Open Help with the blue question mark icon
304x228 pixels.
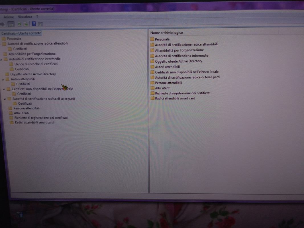point(34,24)
